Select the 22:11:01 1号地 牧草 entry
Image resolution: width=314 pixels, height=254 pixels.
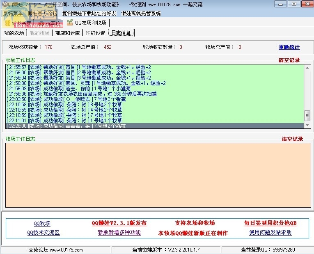[x=155, y=121]
